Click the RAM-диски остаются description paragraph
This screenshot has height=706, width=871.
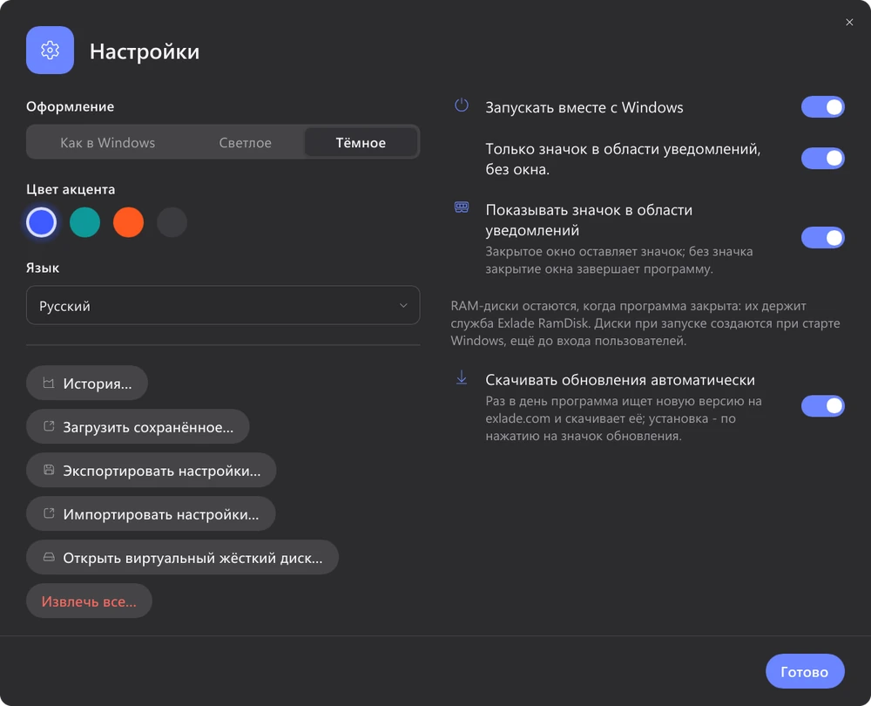[645, 323]
